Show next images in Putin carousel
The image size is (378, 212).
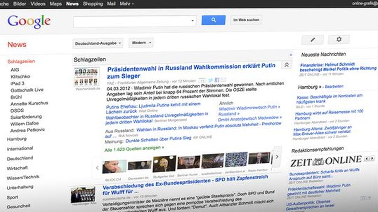coord(277,157)
